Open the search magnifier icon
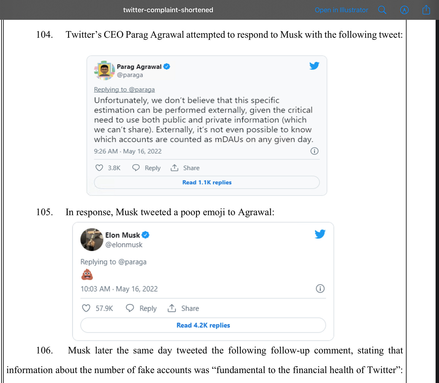 tap(382, 10)
